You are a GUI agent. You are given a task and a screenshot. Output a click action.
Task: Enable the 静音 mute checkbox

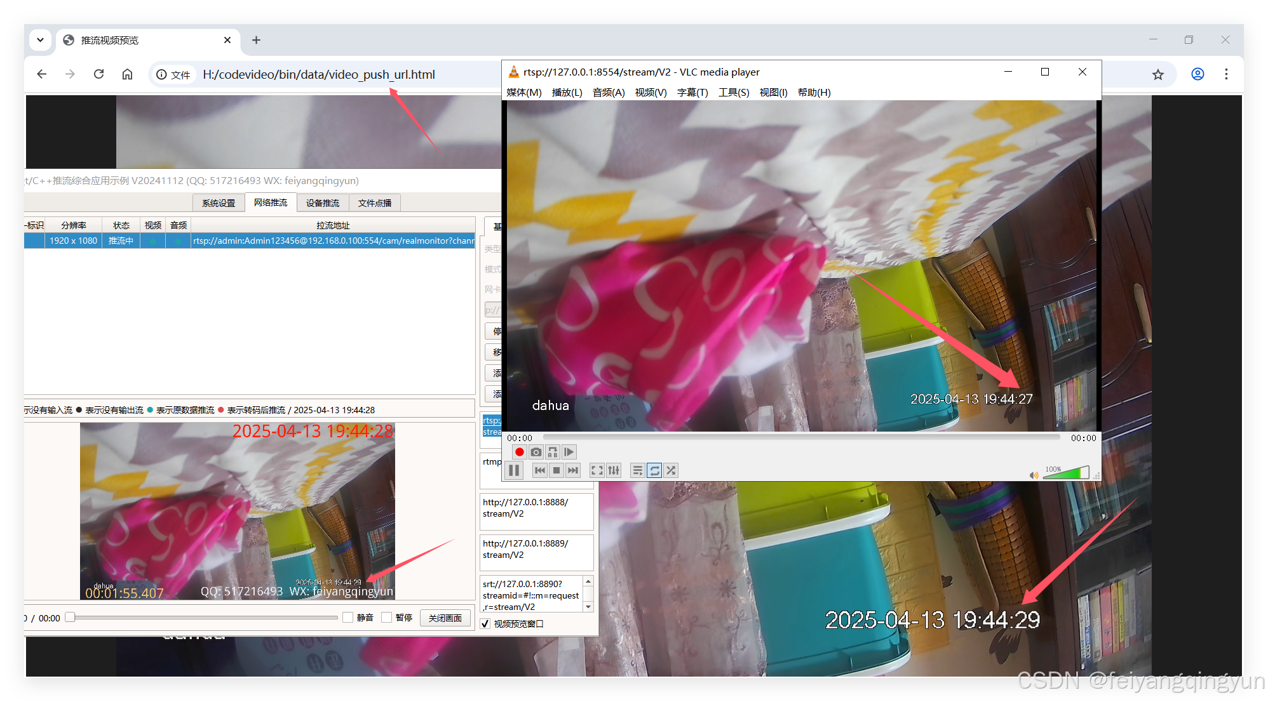[348, 618]
